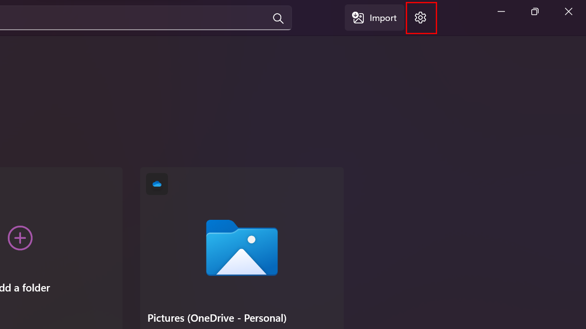The image size is (586, 329).
Task: Click title bar gap between search and Import
Action: [318, 18]
